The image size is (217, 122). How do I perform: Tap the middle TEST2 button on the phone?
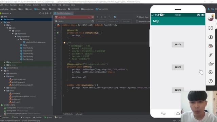178,67
